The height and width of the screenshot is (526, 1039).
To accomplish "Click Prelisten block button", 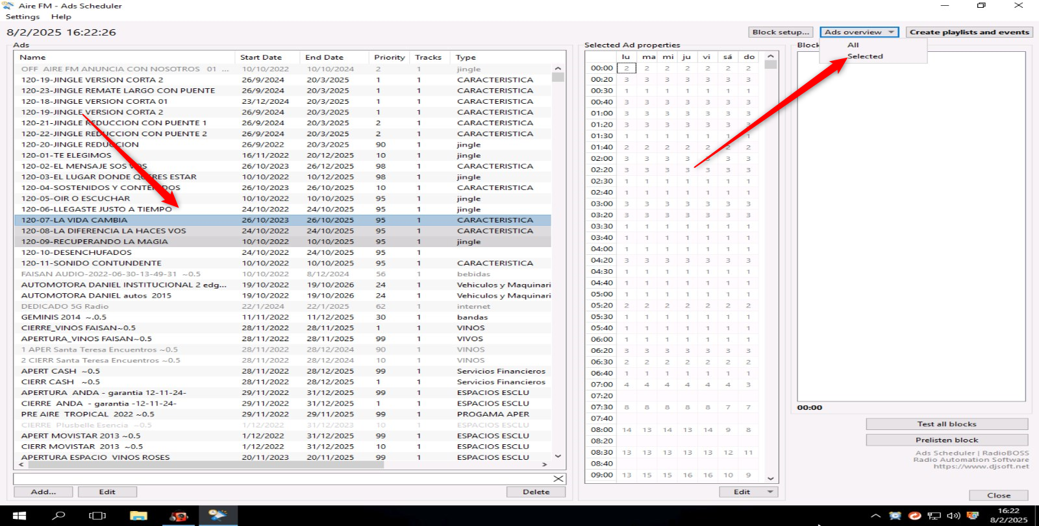I will [x=947, y=440].
